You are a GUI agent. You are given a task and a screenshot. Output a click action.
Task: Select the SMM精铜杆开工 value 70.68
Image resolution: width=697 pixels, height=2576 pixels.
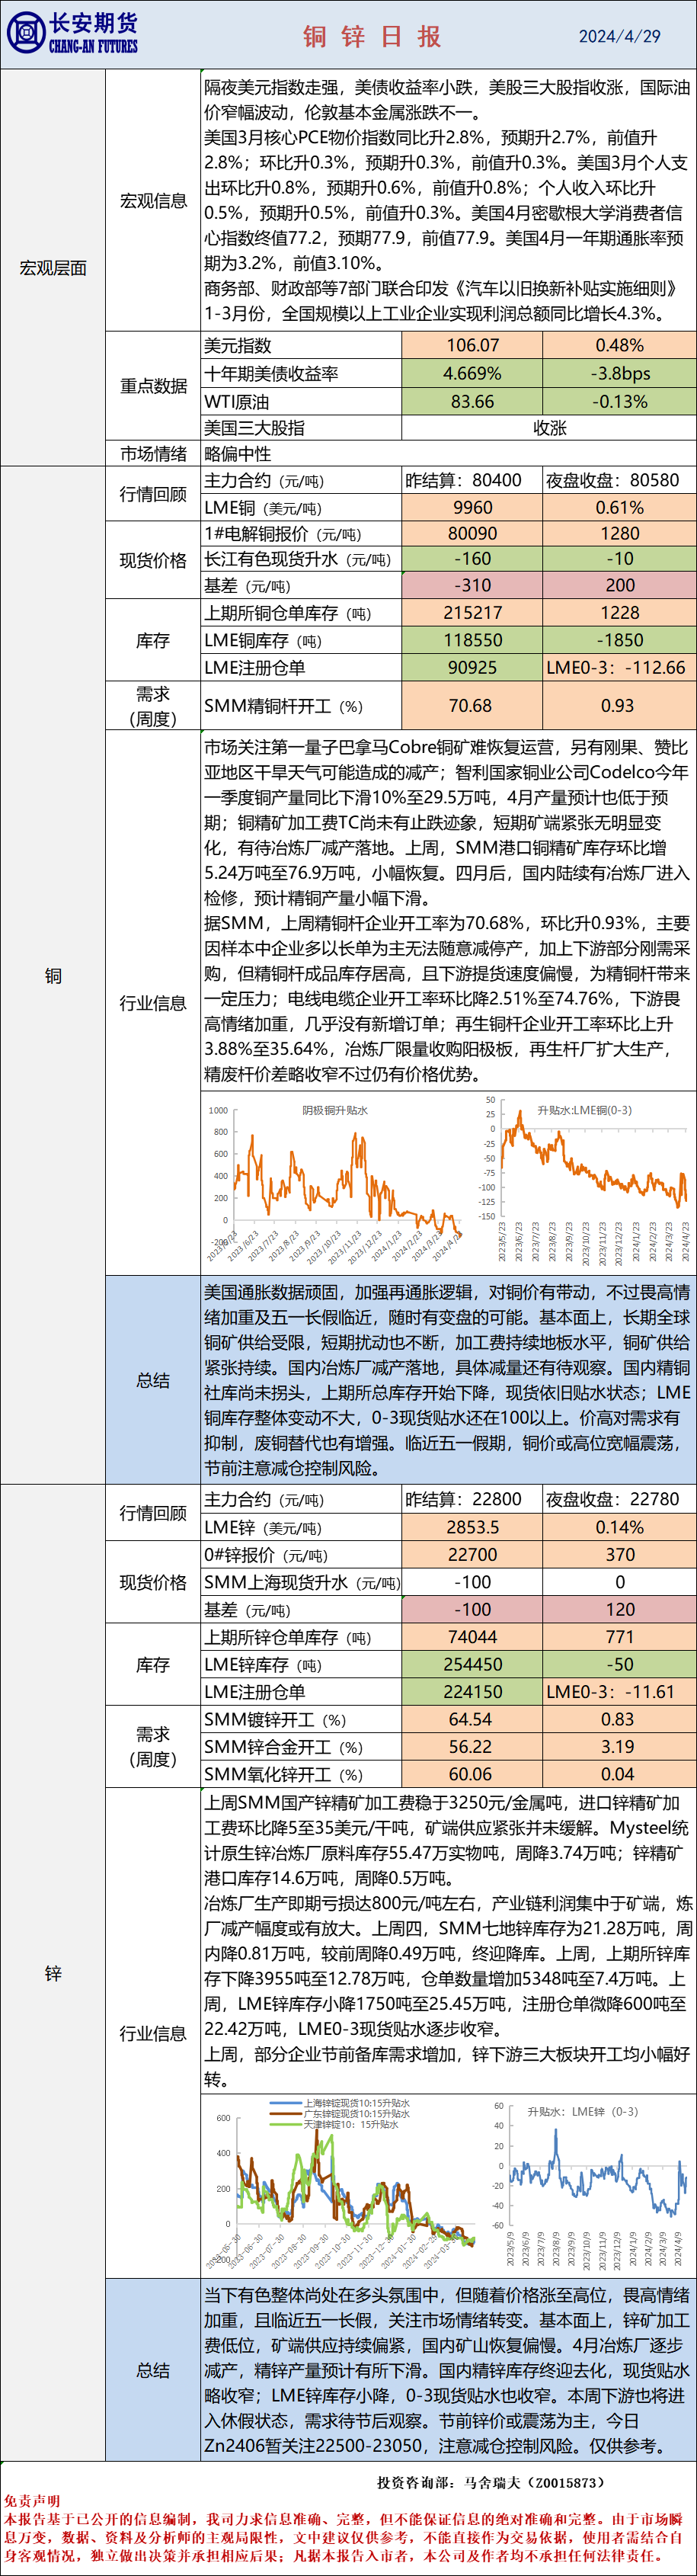(472, 705)
